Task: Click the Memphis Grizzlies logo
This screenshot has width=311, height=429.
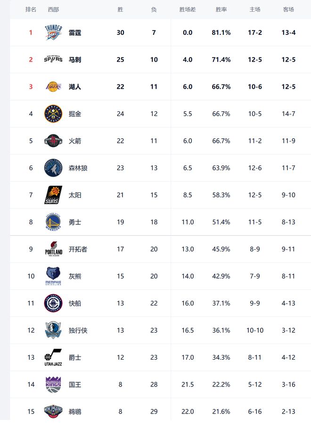Action: point(53,276)
